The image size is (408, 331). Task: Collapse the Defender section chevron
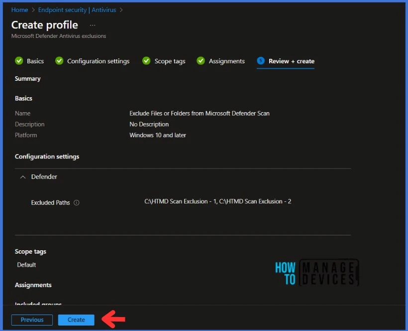(23, 177)
